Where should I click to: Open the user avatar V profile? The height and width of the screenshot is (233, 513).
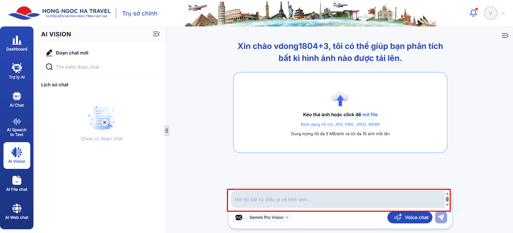pyautogui.click(x=491, y=13)
